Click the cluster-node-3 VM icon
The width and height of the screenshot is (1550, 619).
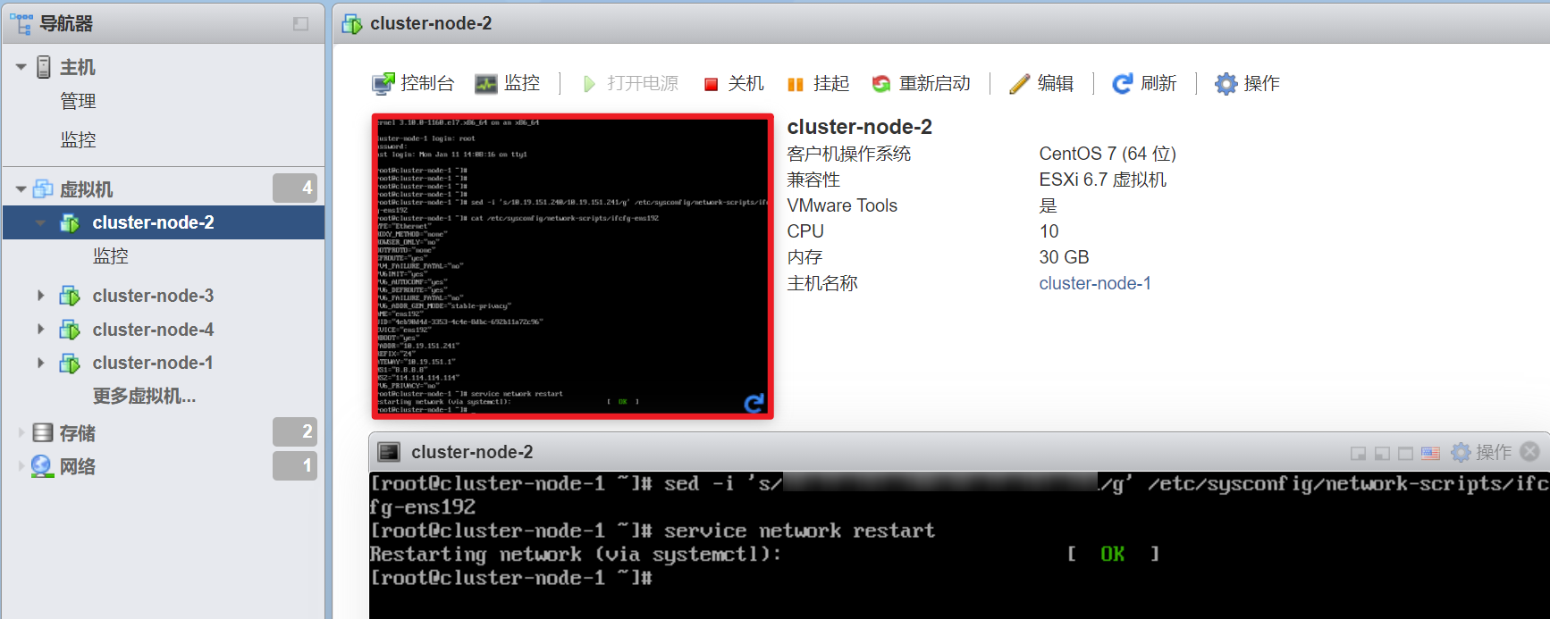pyautogui.click(x=70, y=296)
